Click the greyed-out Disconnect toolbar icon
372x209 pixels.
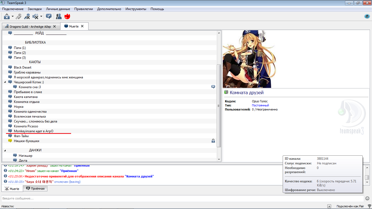19,17
